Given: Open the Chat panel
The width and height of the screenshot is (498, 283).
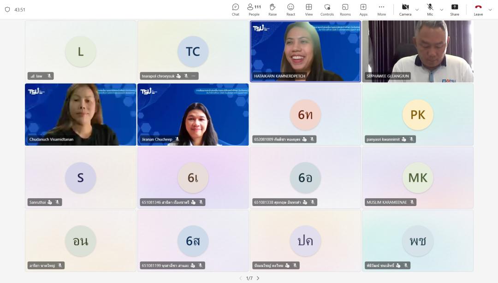Looking at the screenshot, I should pos(235,9).
